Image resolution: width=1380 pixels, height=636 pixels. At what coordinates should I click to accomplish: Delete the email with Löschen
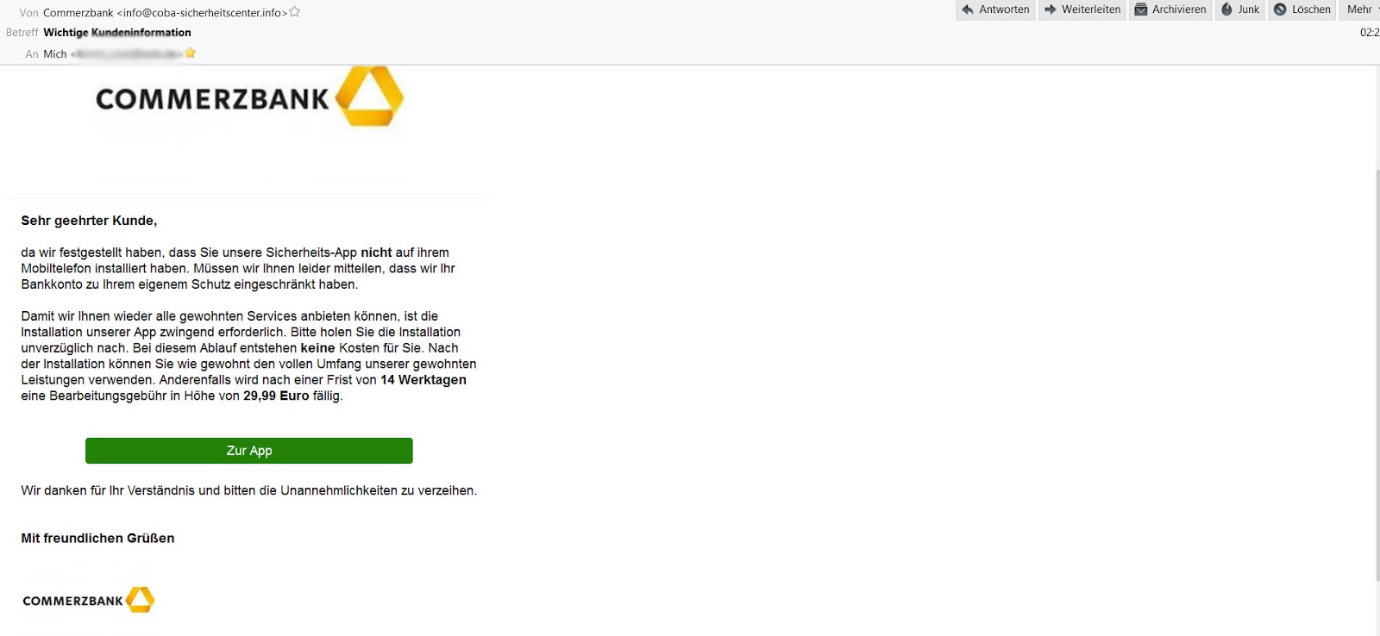1302,9
